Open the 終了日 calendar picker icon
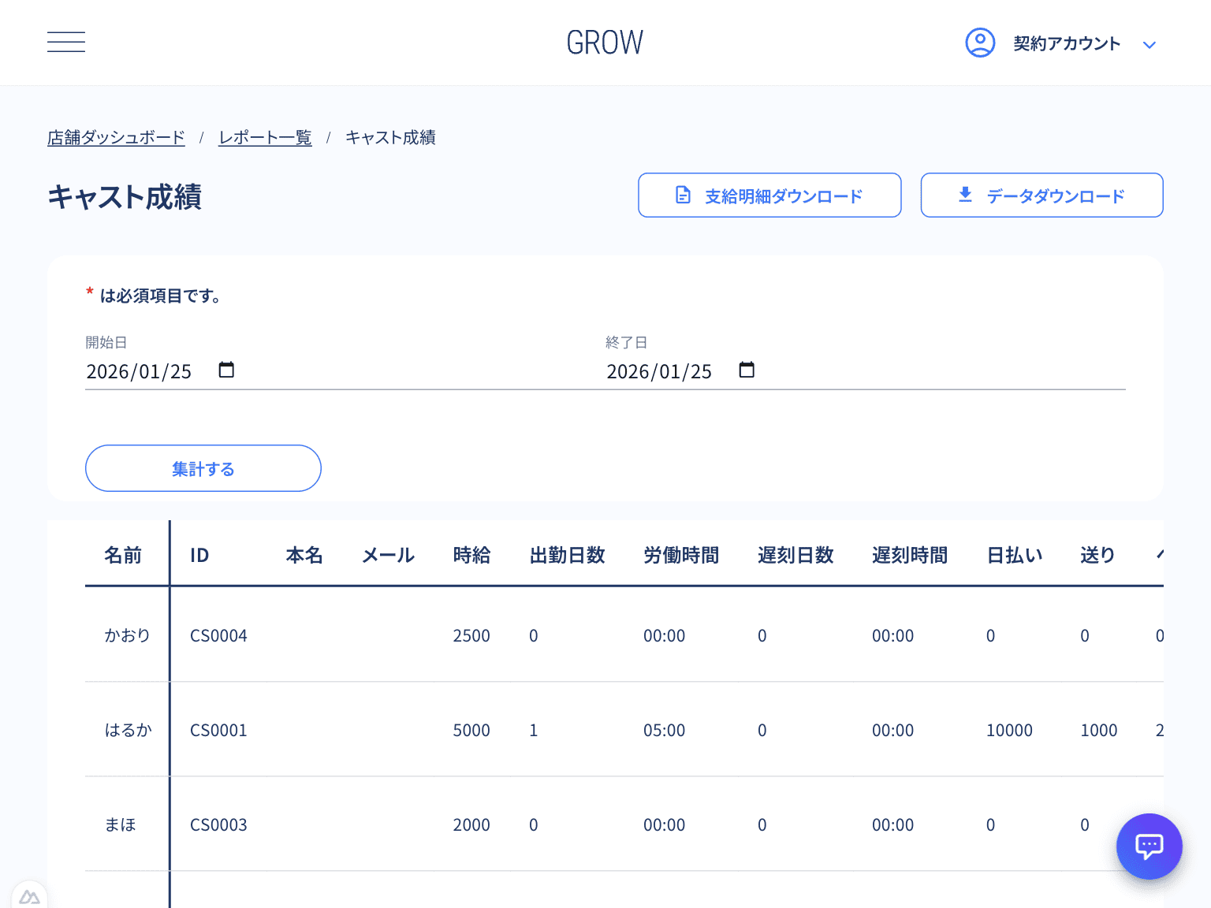 pyautogui.click(x=747, y=369)
